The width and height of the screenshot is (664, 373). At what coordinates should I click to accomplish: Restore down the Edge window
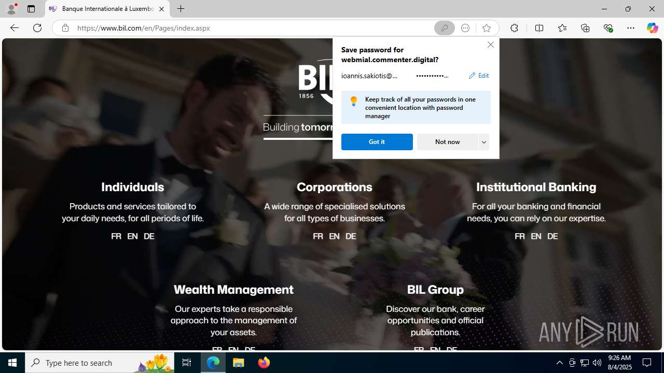point(628,9)
